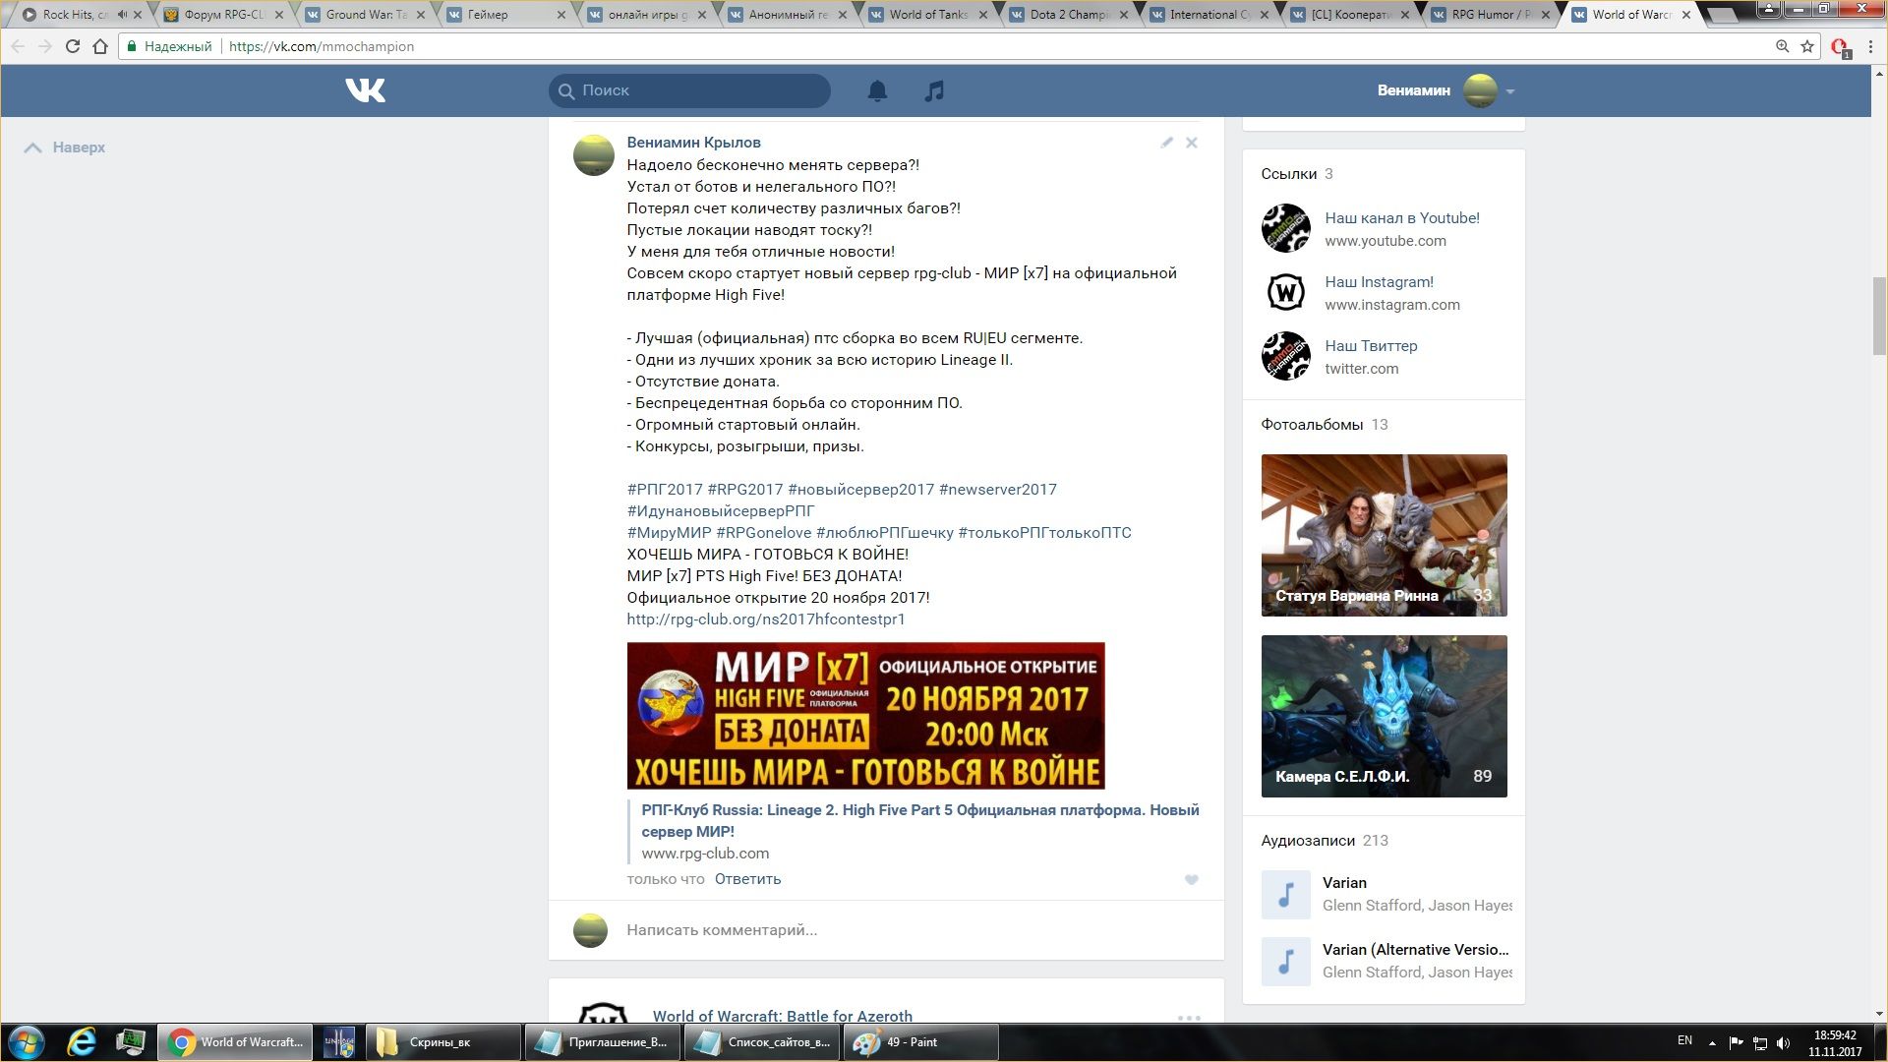Open post options three-dots menu
The image size is (1888, 1062).
[1189, 1018]
